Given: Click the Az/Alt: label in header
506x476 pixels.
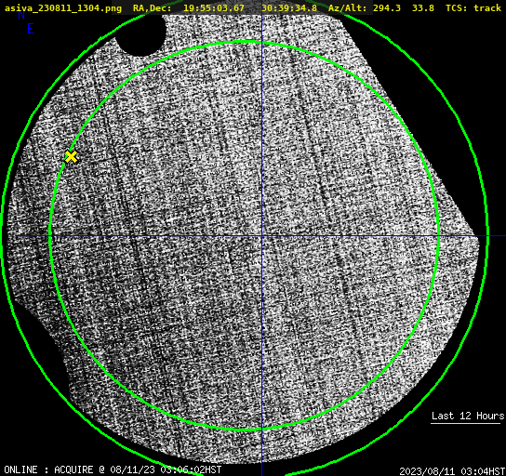Looking at the screenshot, I should pos(347,8).
